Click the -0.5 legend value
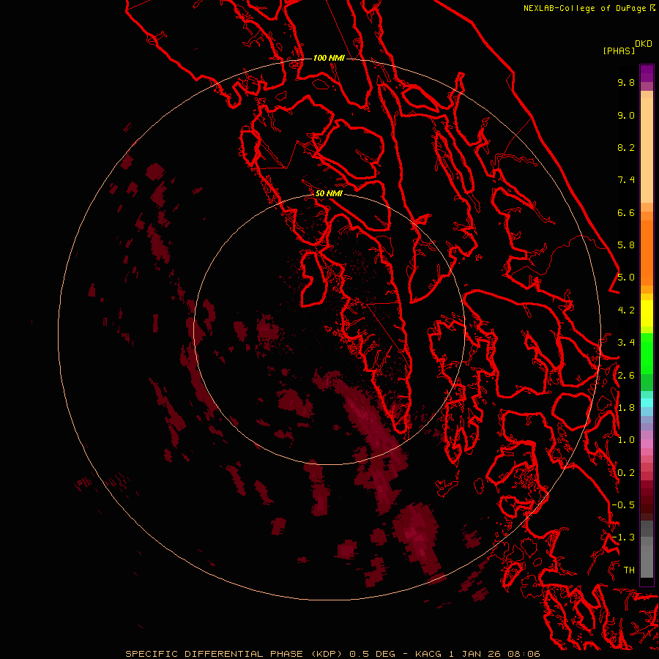 623,505
